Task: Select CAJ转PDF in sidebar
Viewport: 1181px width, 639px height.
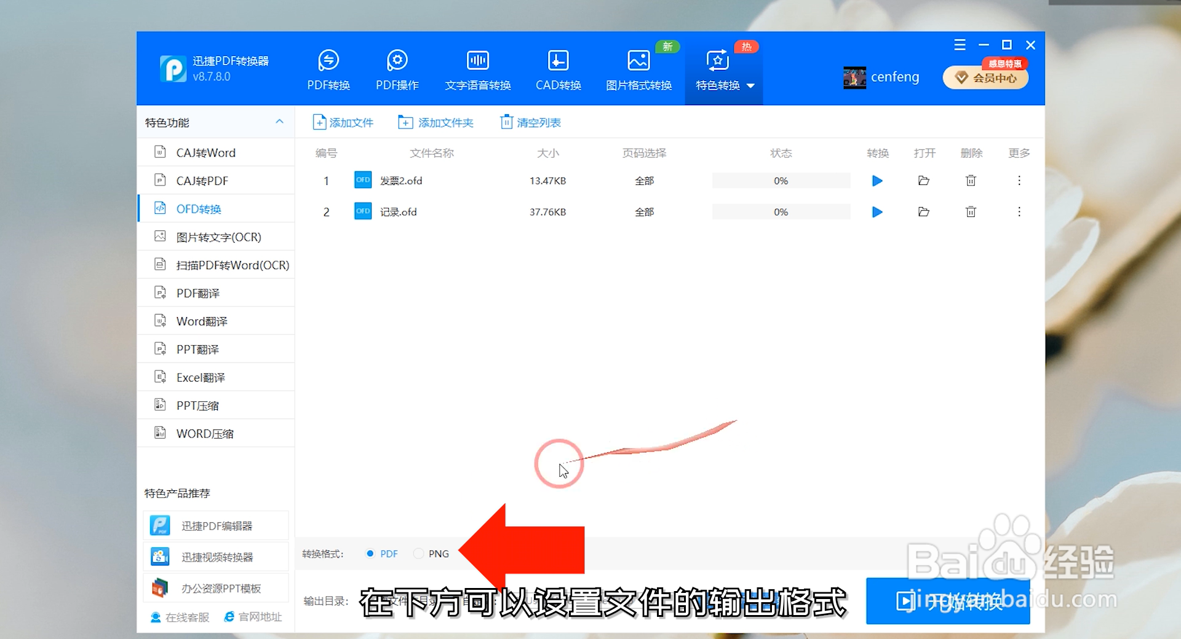Action: click(216, 181)
